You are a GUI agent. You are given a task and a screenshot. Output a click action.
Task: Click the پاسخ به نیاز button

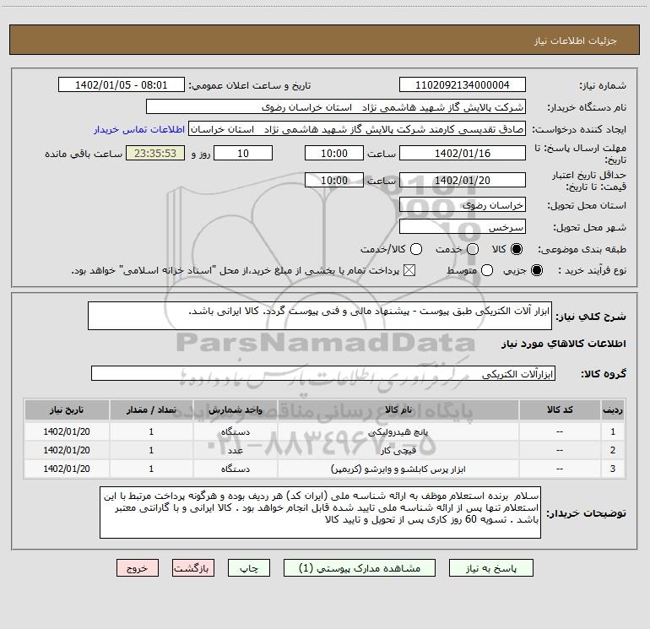[x=491, y=568]
